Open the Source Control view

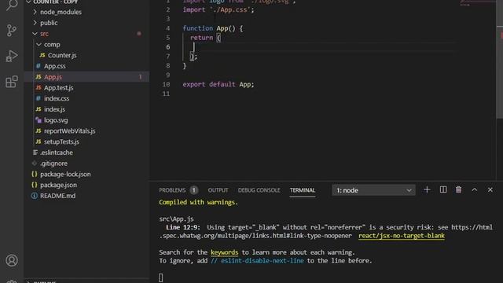coord(12,30)
